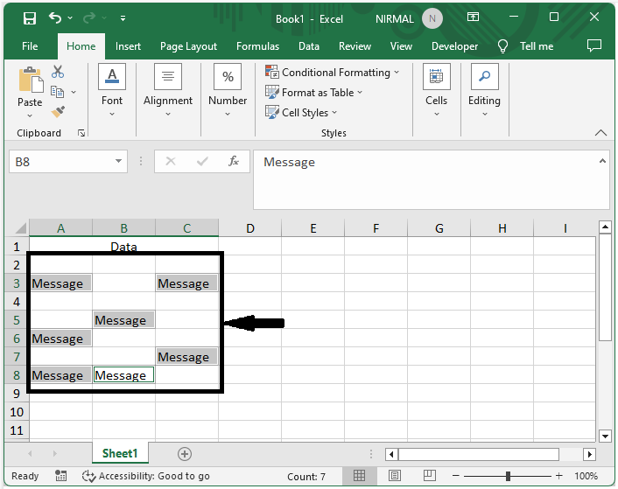Add a new sheet with plus
This screenshot has height=489, width=618.
click(185, 453)
